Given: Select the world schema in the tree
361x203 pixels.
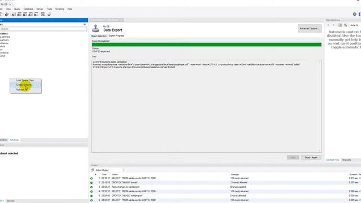Looking at the screenshot, I should pyautogui.click(x=2, y=56).
